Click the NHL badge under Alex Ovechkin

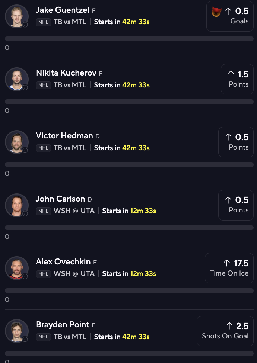[43, 274]
